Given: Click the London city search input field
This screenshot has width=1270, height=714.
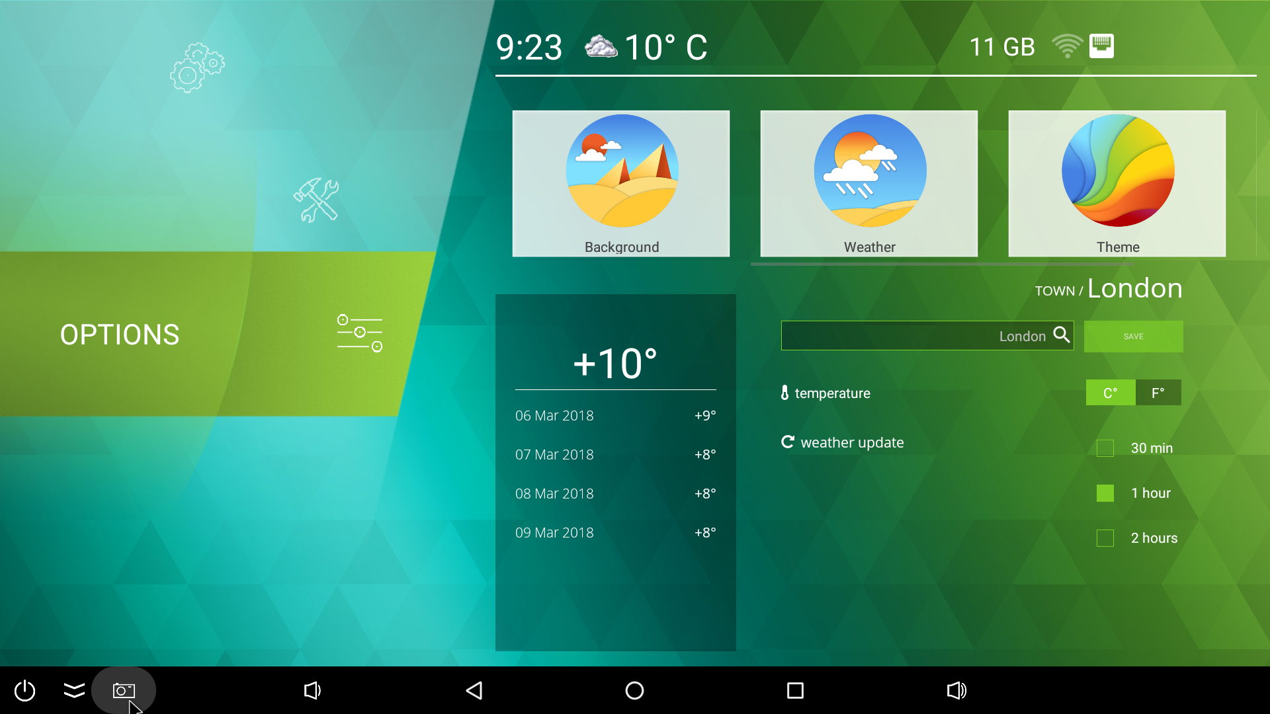Looking at the screenshot, I should pos(928,336).
